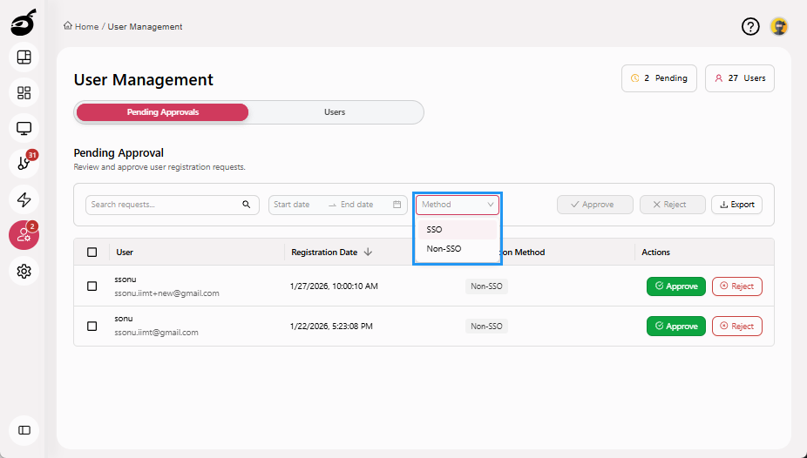Viewport: 807px width, 458px height.
Task: Click date 1/27/2026, 10:00:10 AM
Action: (x=334, y=286)
